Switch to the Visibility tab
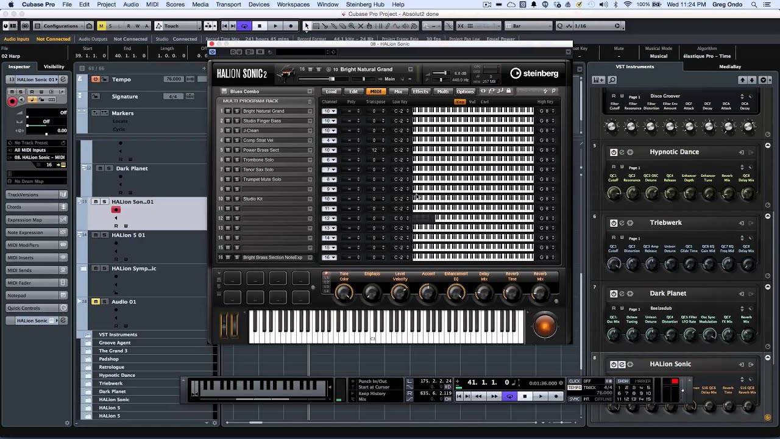Viewport: 780px width, 439px height. click(54, 66)
